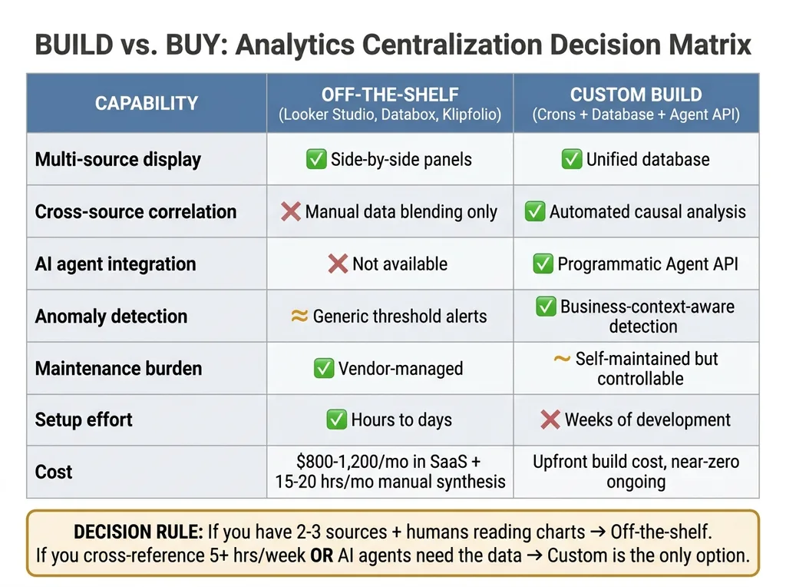Click the BUILD vs. BUY title heading

pos(392,45)
